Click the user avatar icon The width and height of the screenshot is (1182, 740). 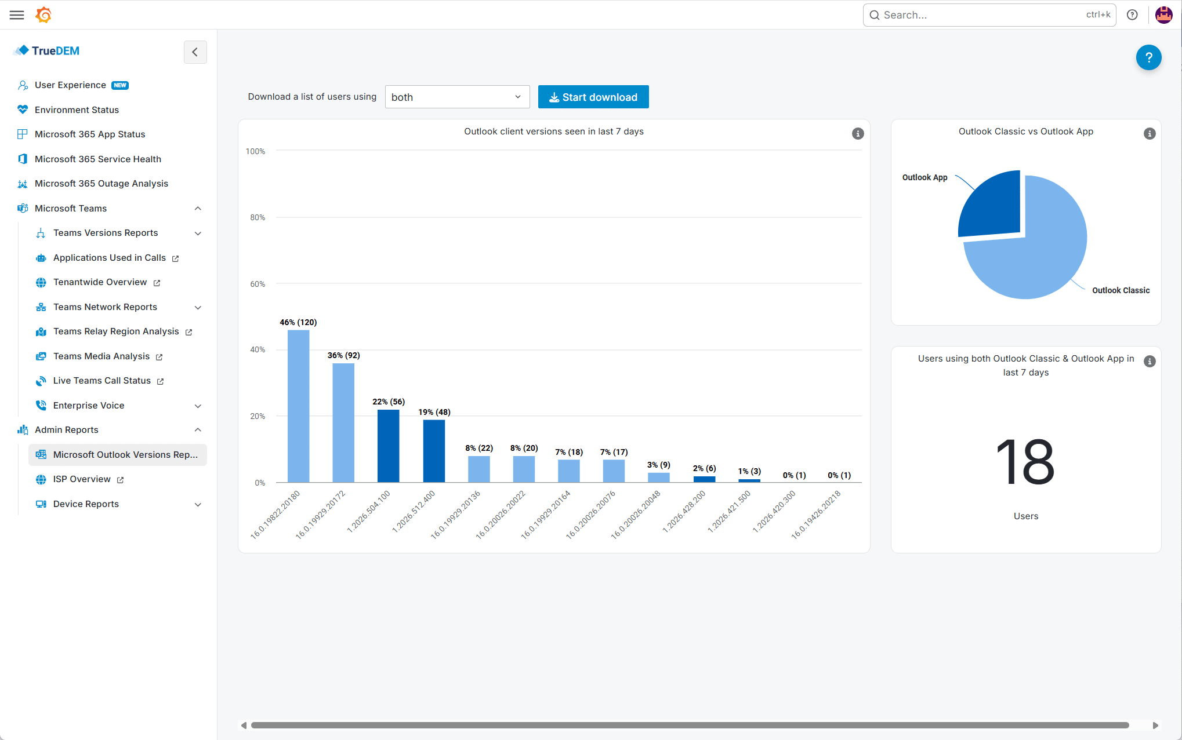coord(1163,15)
